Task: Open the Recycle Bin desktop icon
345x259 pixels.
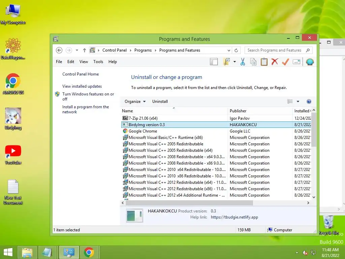Action: tap(328, 225)
